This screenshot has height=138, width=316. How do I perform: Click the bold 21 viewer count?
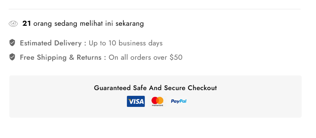coord(27,24)
